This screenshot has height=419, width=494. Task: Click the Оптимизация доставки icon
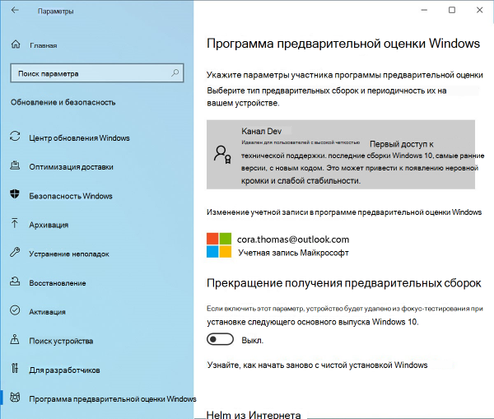click(x=15, y=165)
